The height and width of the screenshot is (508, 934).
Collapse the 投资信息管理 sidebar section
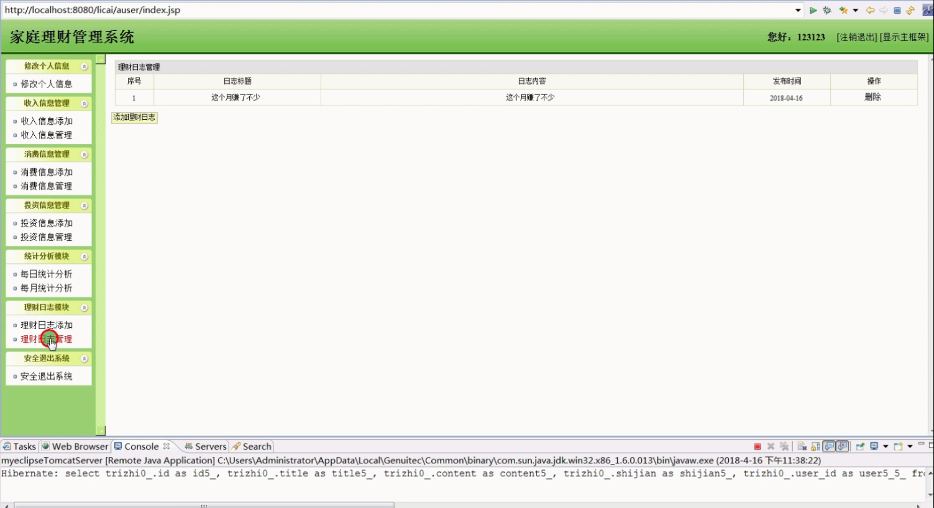tap(85, 206)
